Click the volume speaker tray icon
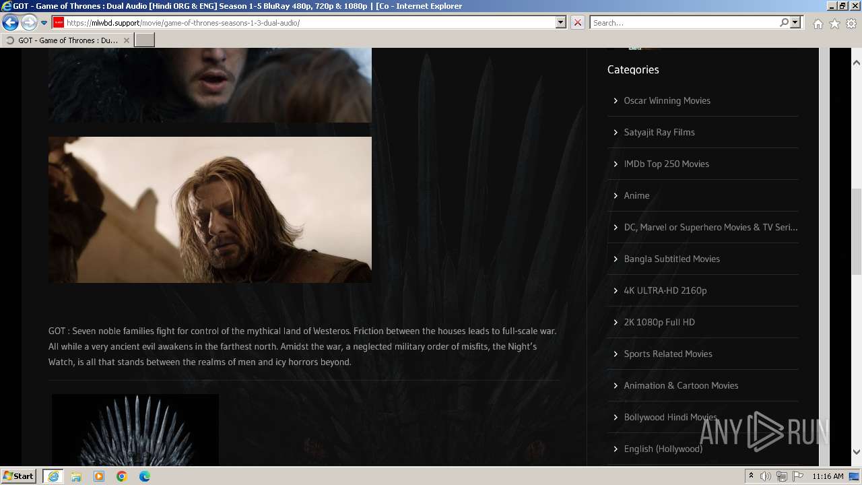The image size is (862, 485). (x=766, y=476)
